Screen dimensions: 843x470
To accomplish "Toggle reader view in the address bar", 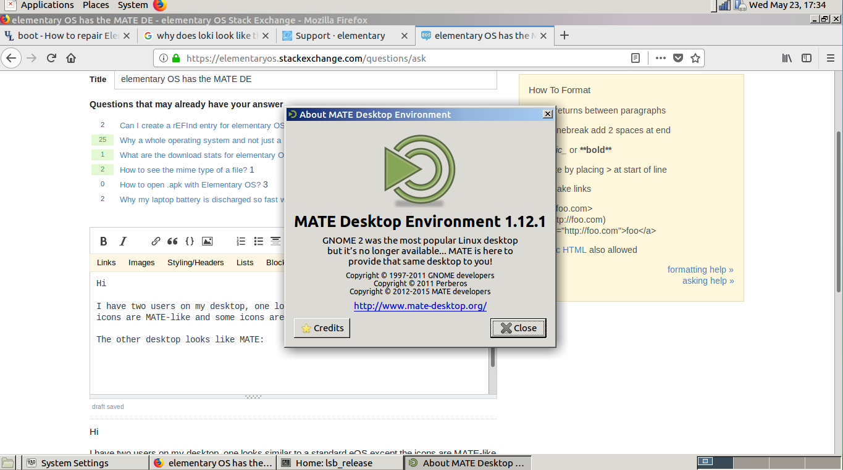I will pos(635,58).
